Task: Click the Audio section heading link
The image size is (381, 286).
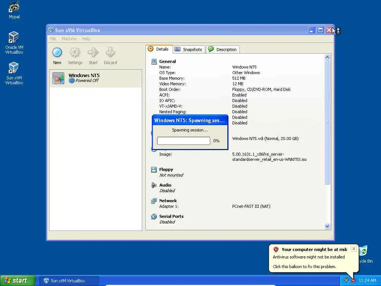Action: [165, 185]
